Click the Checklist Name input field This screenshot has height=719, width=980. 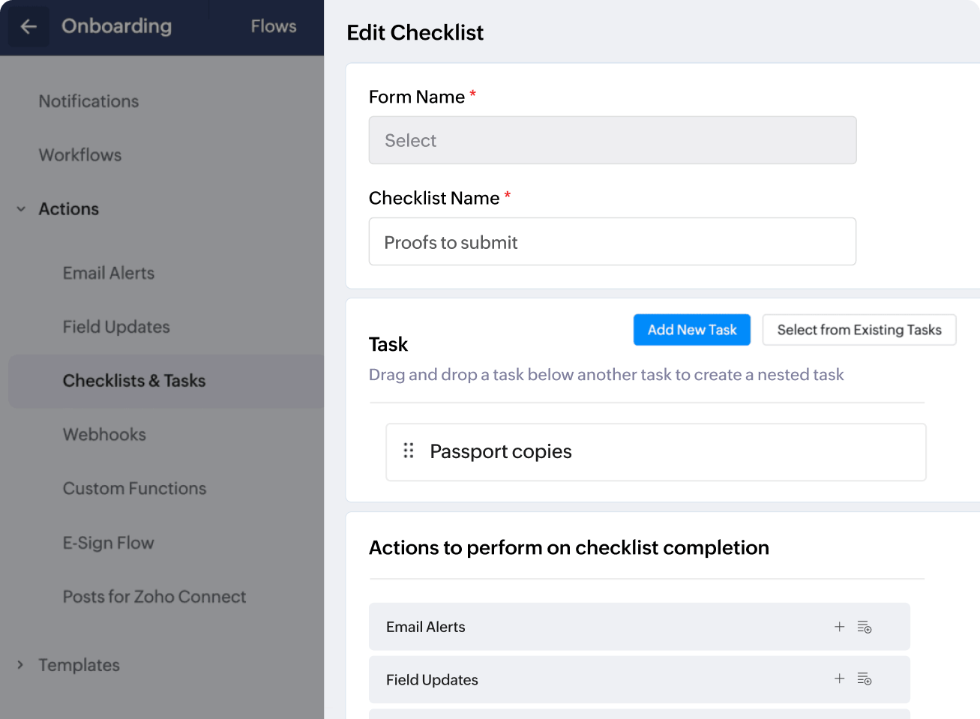(x=612, y=241)
